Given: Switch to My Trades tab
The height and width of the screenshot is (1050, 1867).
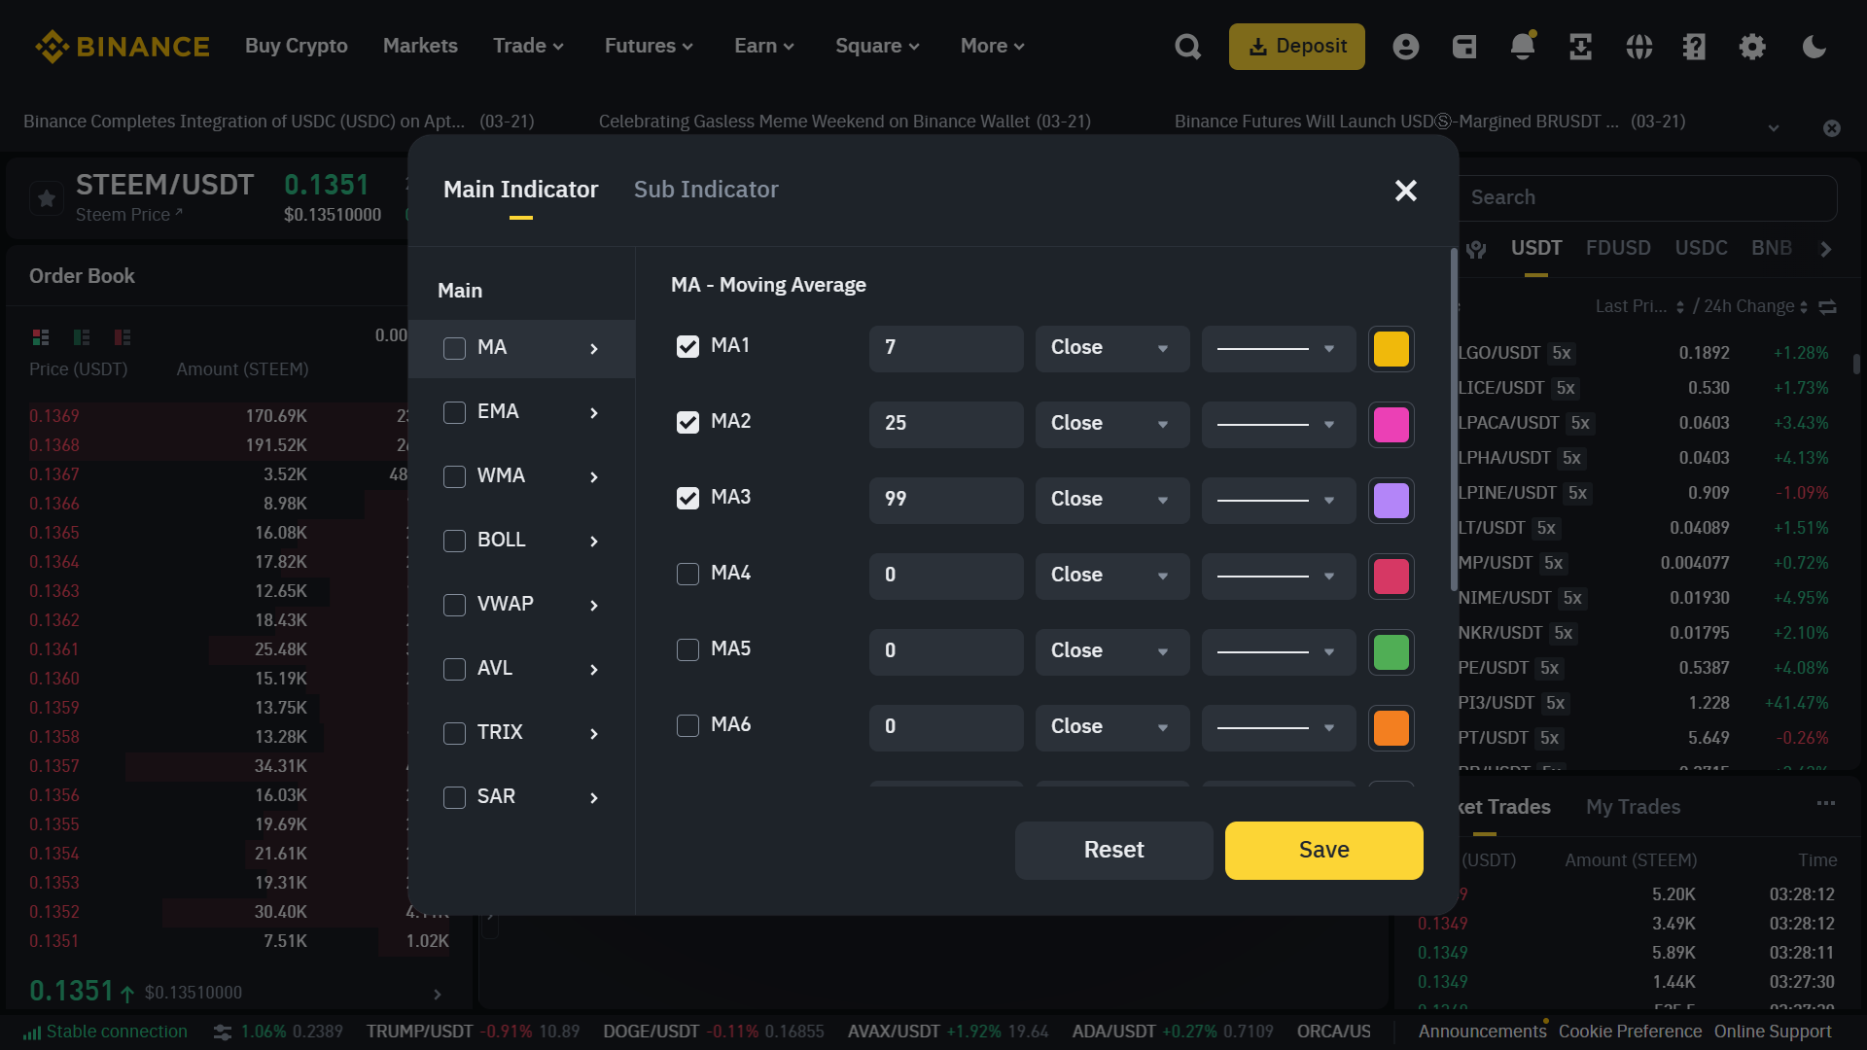Looking at the screenshot, I should (1633, 808).
